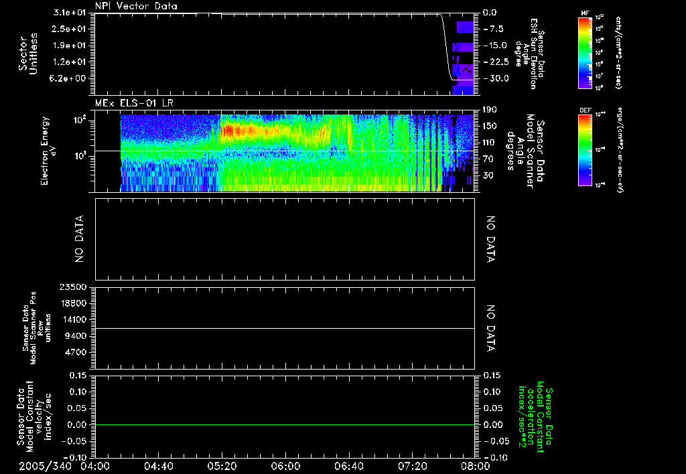Screen dimensions: 686x474
Task: Click the right NO DATA label of third panel
Action: pyautogui.click(x=491, y=239)
